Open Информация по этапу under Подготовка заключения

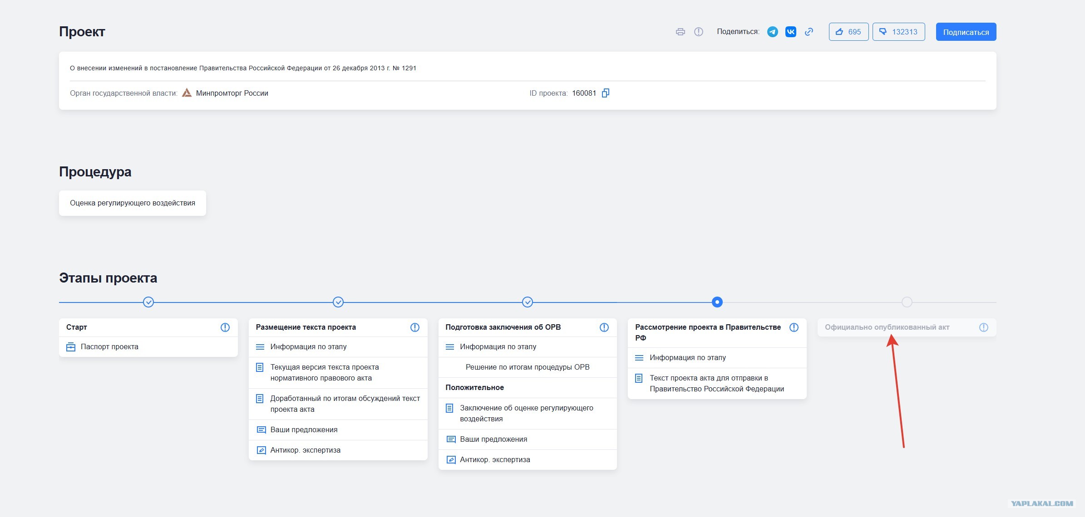[528, 347]
